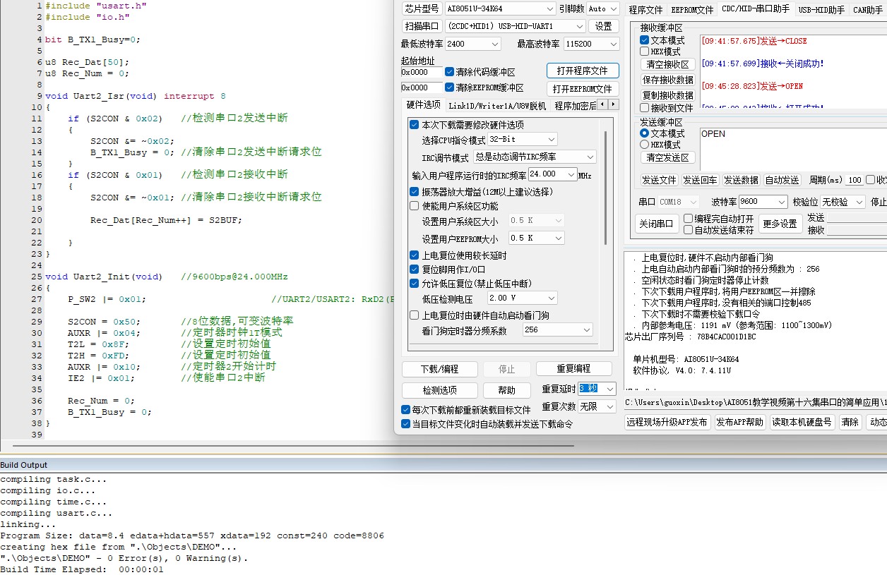
Task: Uncheck 本次下载需要修改硬件选项
Action: pos(415,125)
